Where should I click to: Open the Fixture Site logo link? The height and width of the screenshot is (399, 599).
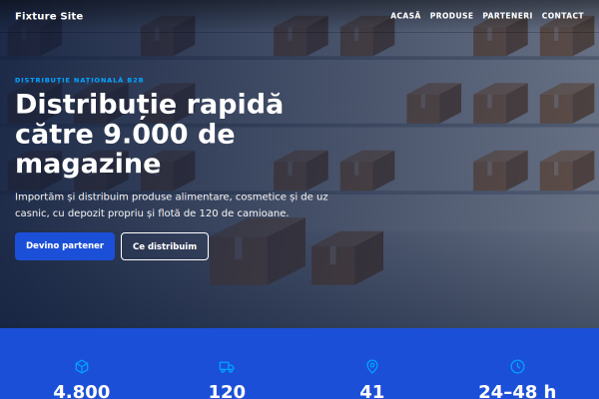[x=49, y=16]
